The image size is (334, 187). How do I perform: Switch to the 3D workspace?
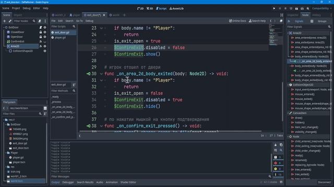coord(150,8)
